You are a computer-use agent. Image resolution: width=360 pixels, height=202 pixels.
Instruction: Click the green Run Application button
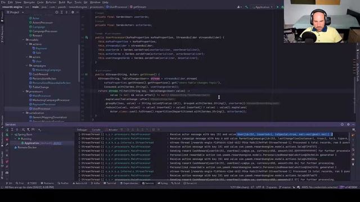coord(277,7)
